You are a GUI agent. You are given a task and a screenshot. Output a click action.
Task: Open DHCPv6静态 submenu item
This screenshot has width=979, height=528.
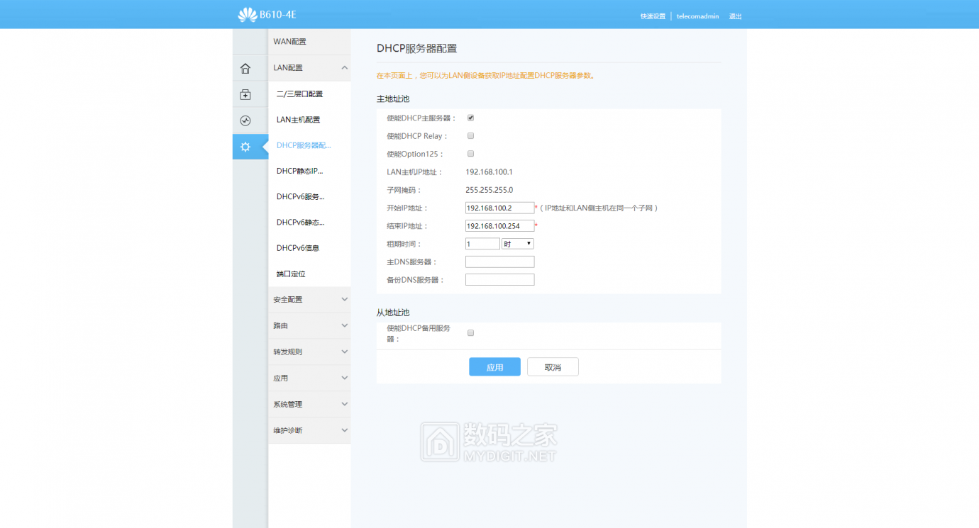[300, 223]
